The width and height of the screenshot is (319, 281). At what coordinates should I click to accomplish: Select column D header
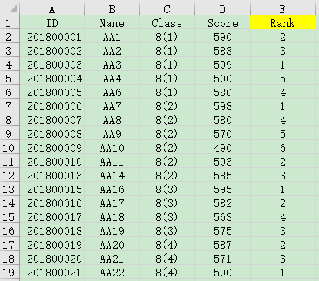pos(223,8)
